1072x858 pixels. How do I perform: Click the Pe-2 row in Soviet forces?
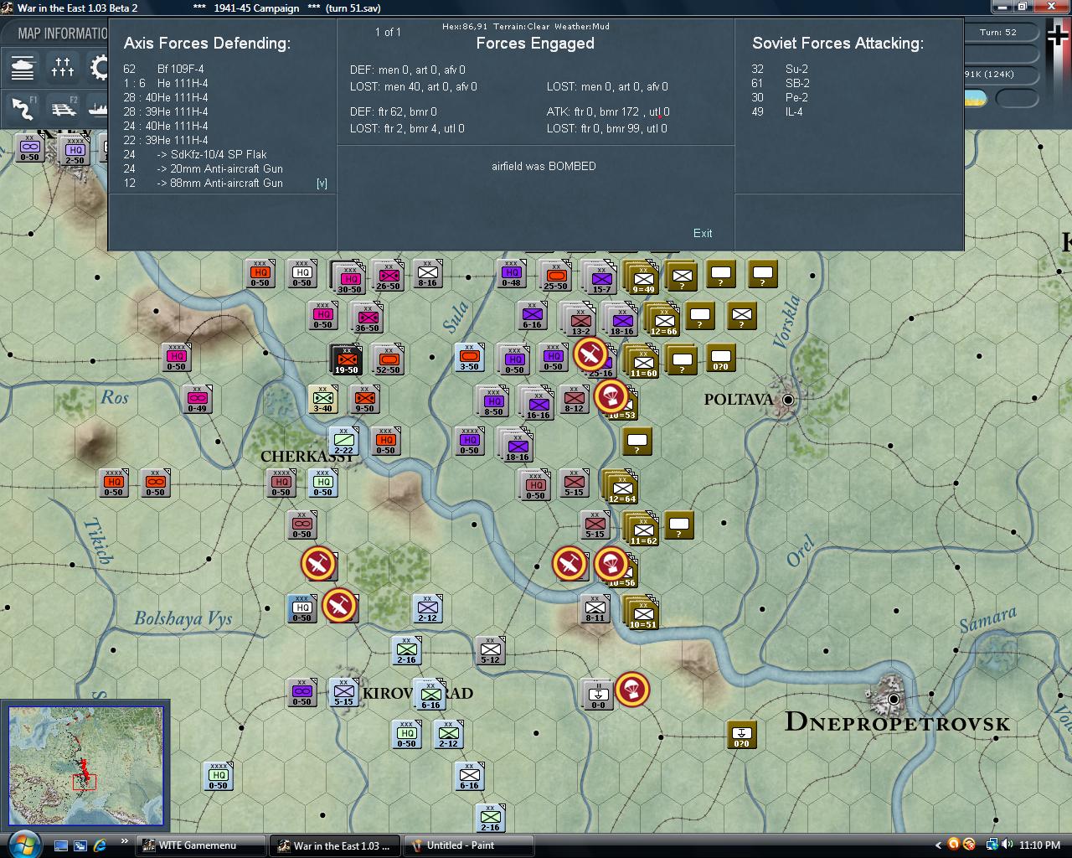point(779,98)
